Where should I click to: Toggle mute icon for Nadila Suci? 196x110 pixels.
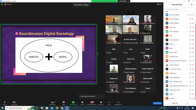coord(190,73)
